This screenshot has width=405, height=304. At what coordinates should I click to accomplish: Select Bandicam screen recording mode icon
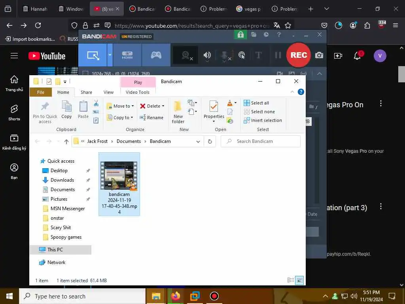pos(93,55)
